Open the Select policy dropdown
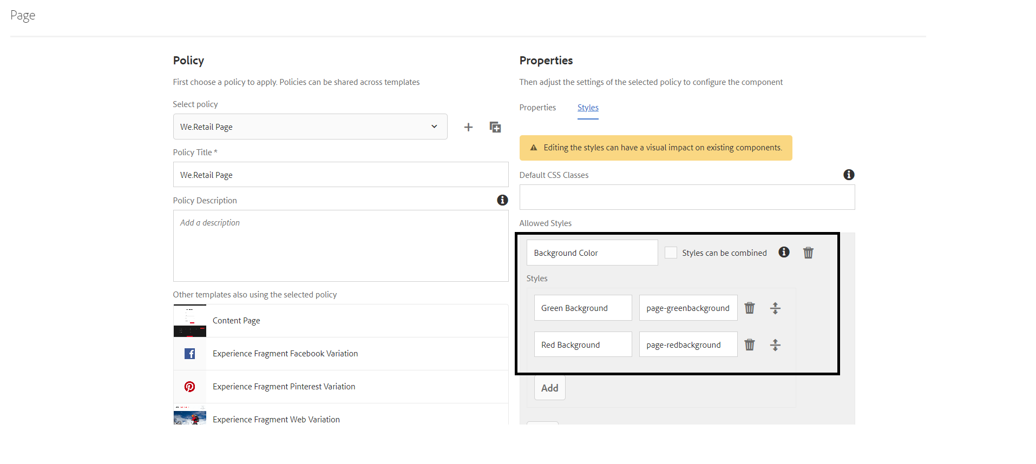 coord(310,127)
